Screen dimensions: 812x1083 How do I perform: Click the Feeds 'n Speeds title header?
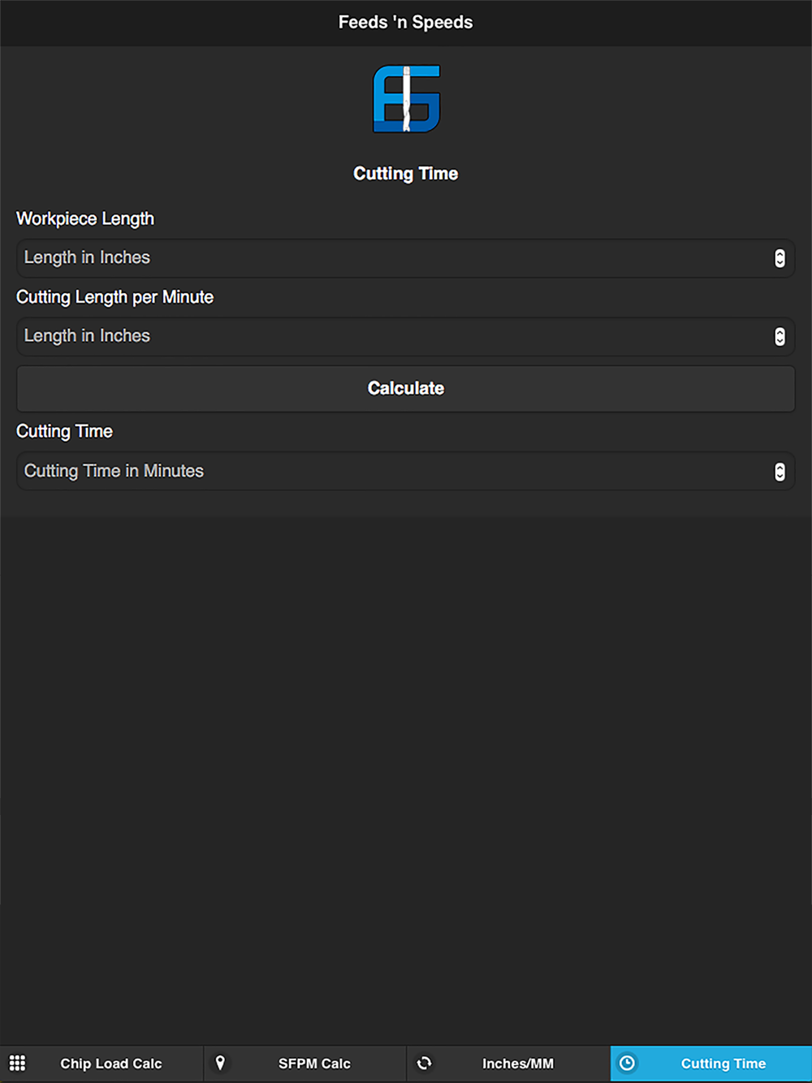click(x=405, y=23)
